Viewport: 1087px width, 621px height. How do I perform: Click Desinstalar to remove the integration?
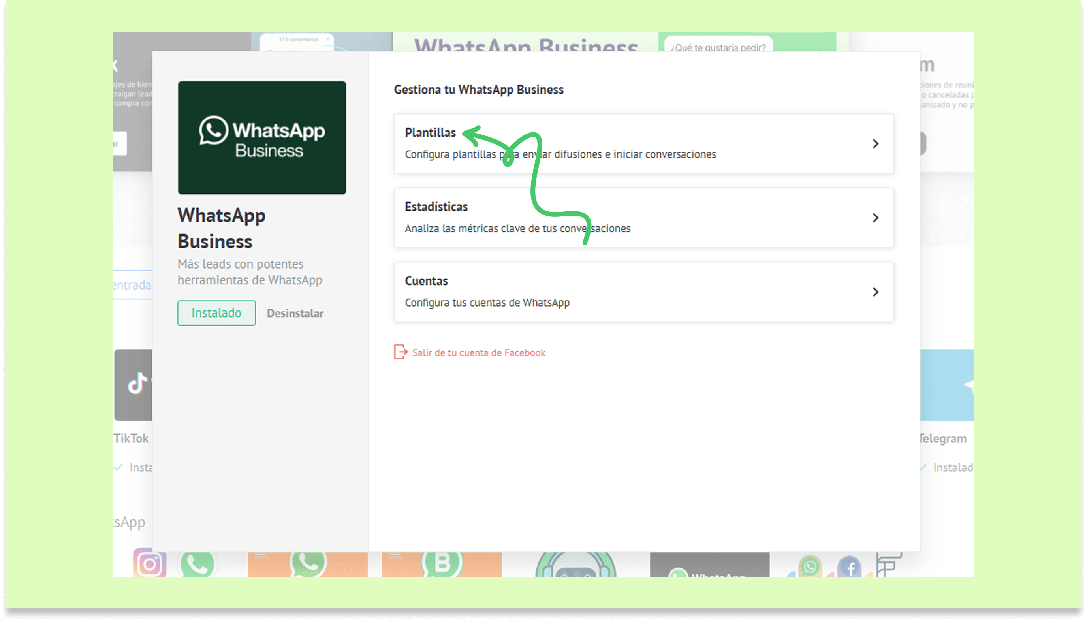point(295,314)
